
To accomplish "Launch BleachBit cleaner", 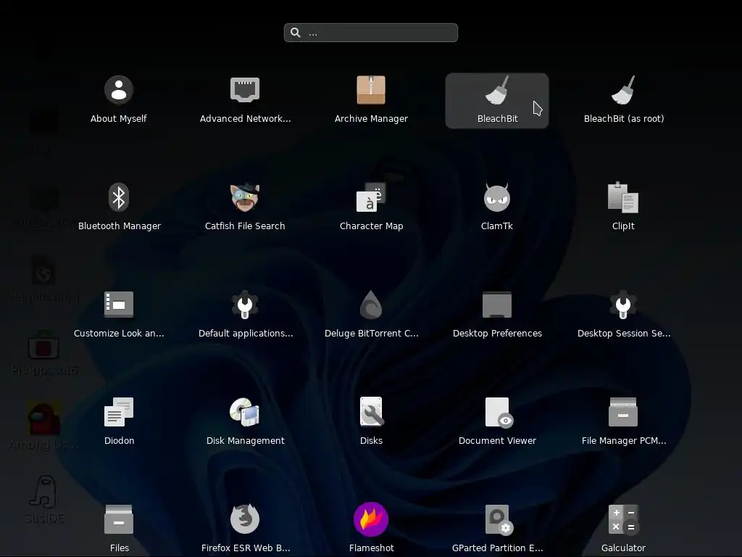I will (x=497, y=100).
